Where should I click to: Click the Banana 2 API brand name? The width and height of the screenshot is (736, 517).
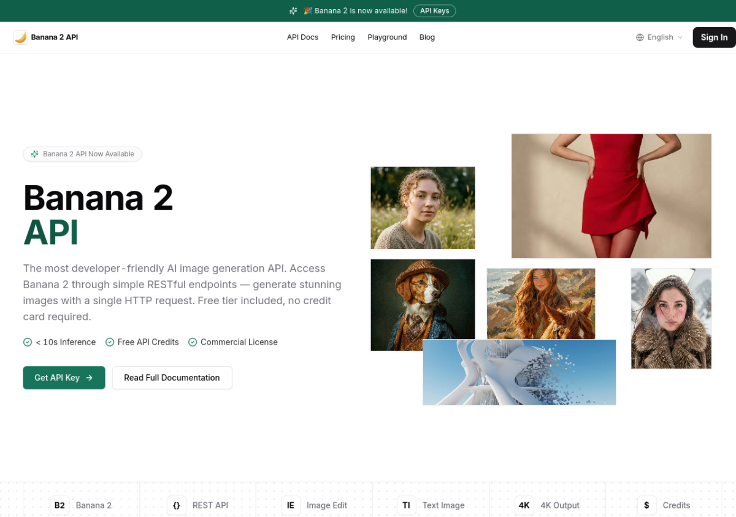click(x=55, y=37)
